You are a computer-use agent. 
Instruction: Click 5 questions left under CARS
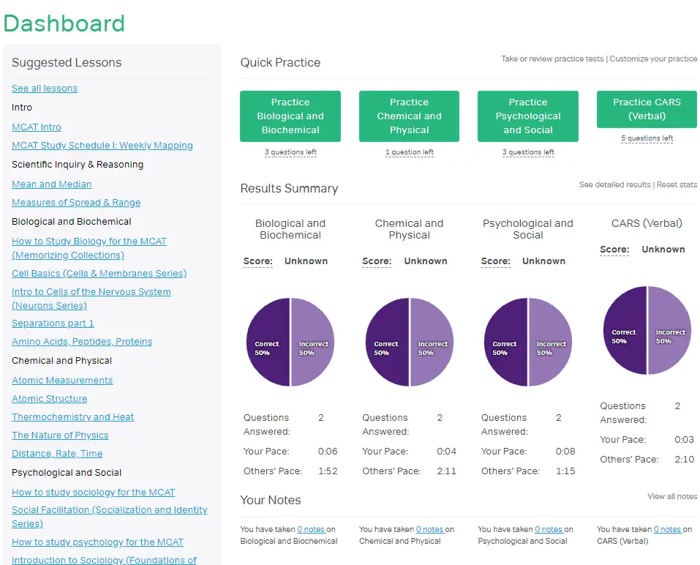(647, 138)
